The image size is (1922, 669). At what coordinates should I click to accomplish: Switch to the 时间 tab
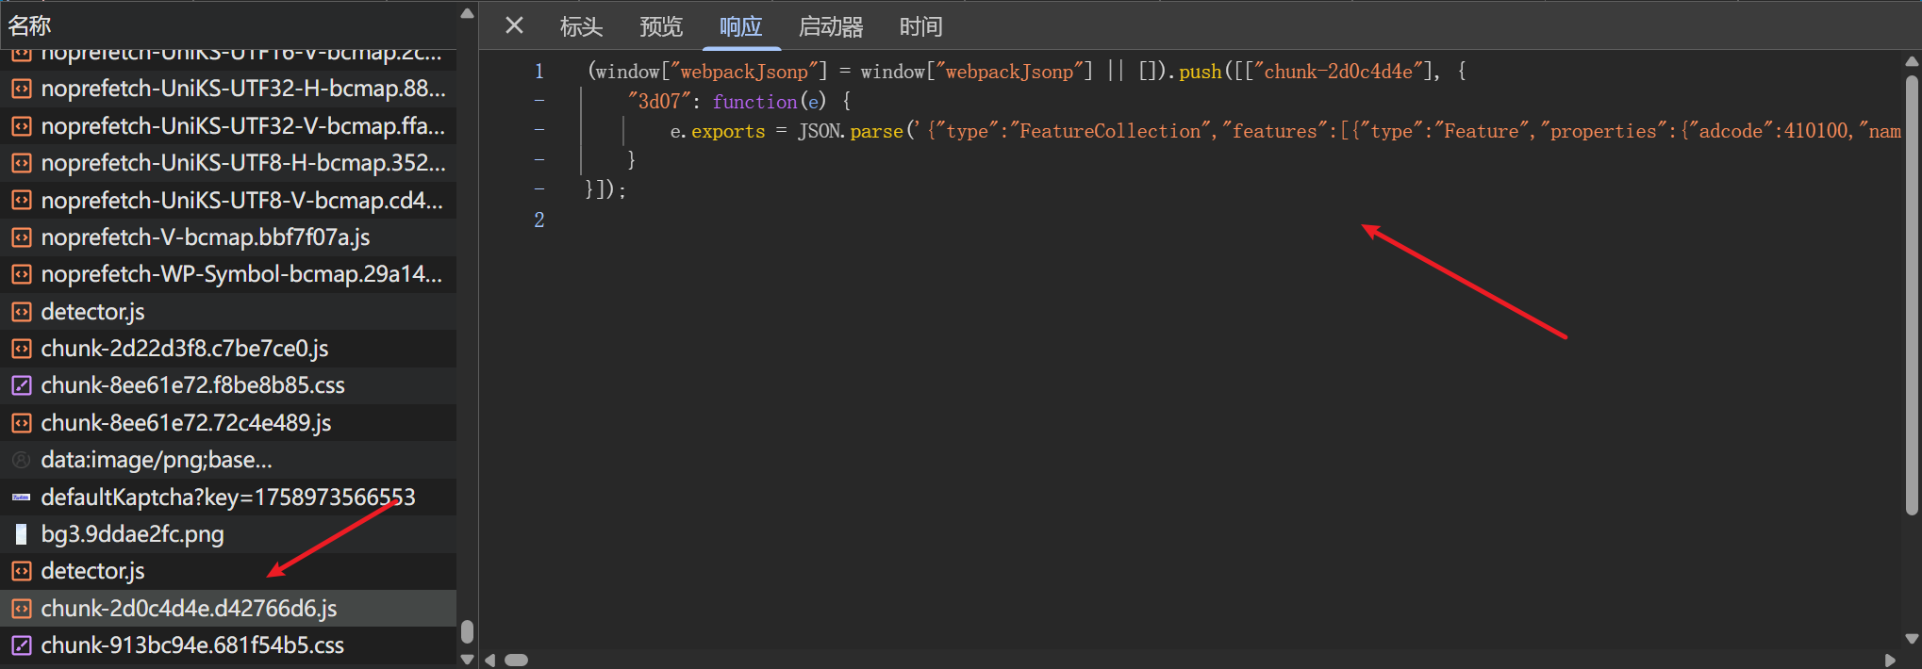click(x=920, y=26)
